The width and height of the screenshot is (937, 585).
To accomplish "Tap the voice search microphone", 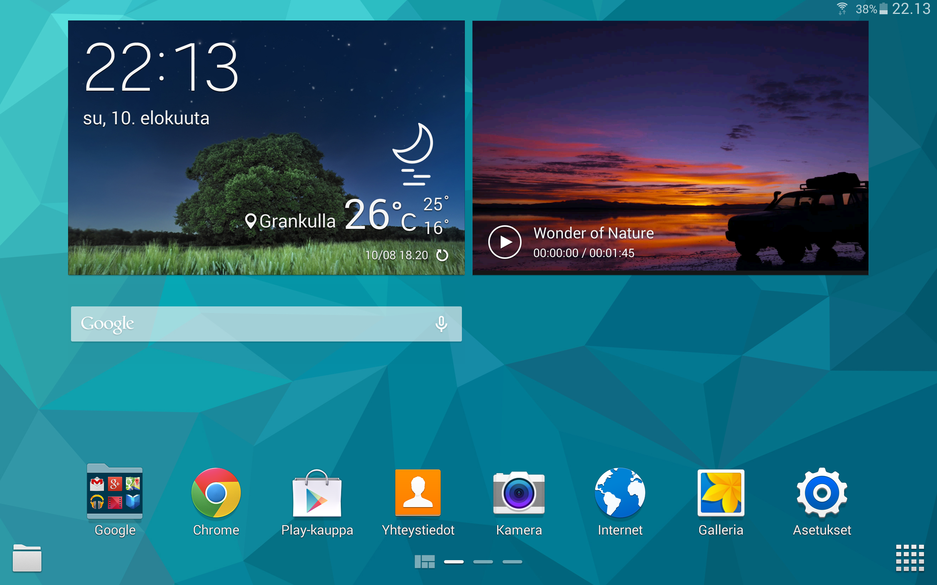I will (441, 324).
